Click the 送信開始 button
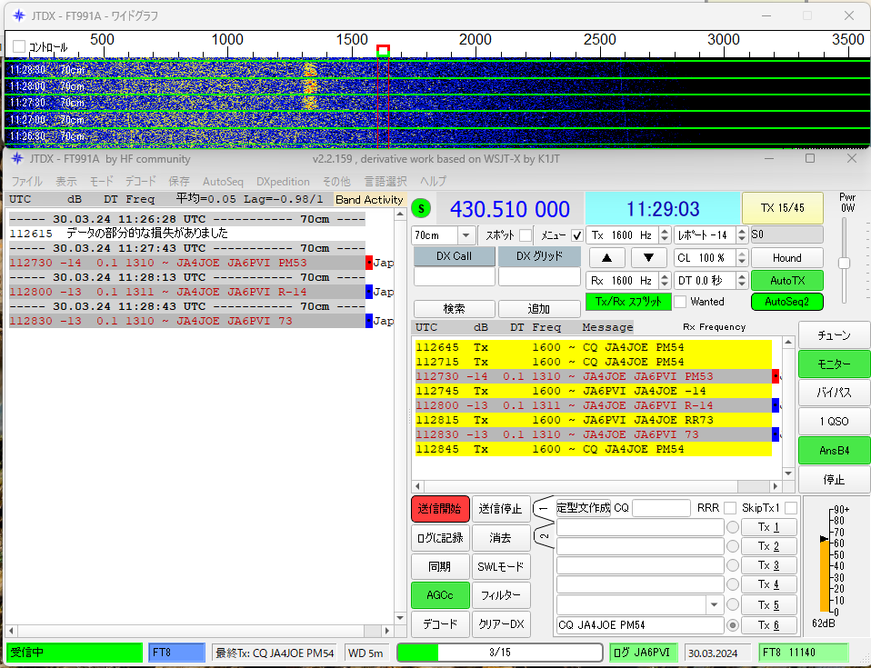 [440, 509]
